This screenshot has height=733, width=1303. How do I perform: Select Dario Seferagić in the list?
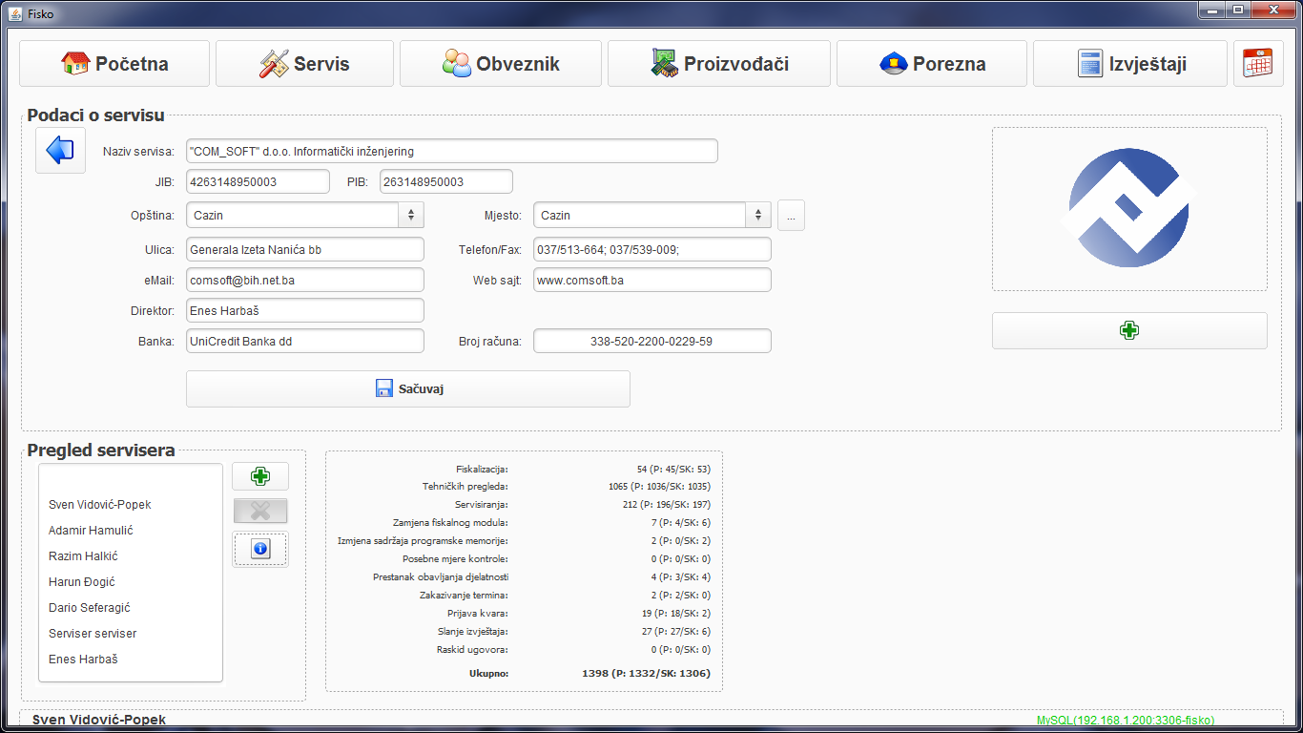tap(90, 607)
